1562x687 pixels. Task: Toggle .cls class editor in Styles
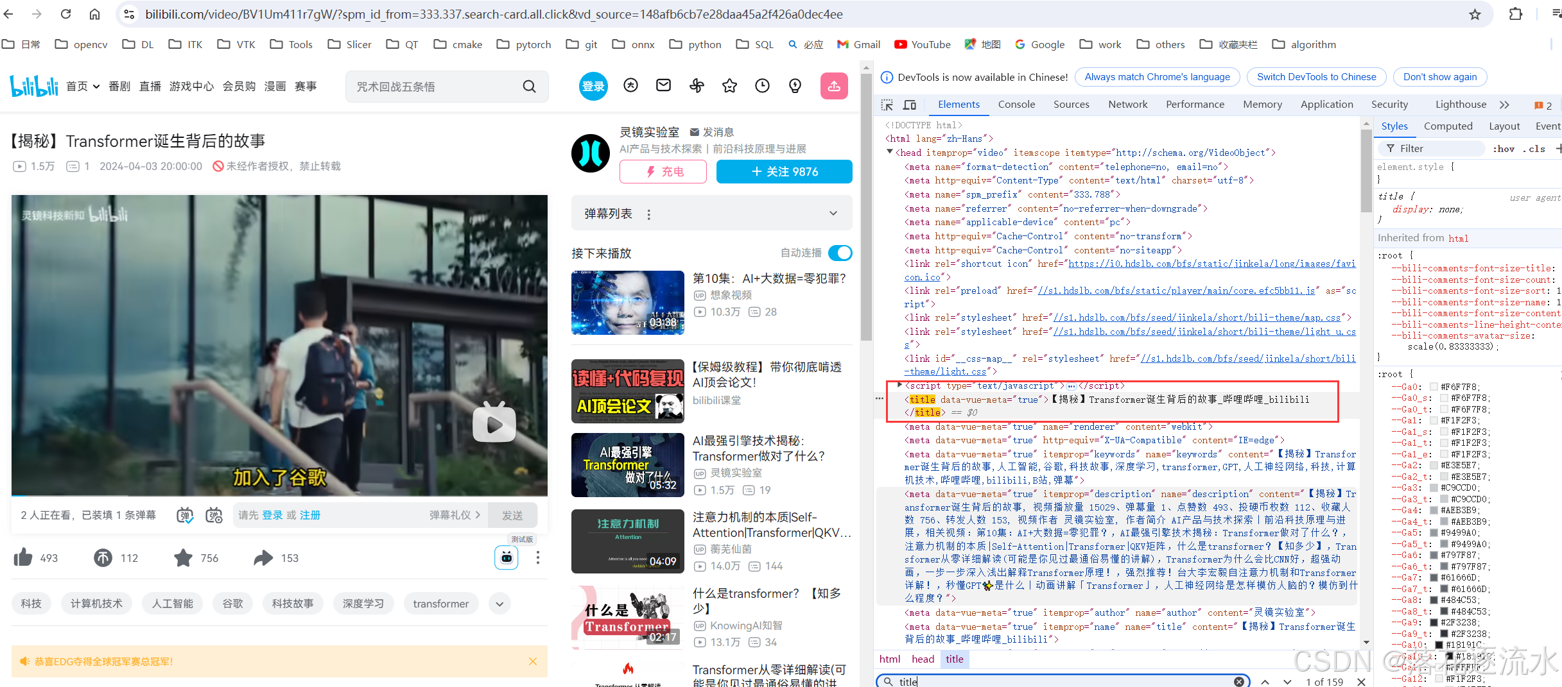[x=1534, y=149]
